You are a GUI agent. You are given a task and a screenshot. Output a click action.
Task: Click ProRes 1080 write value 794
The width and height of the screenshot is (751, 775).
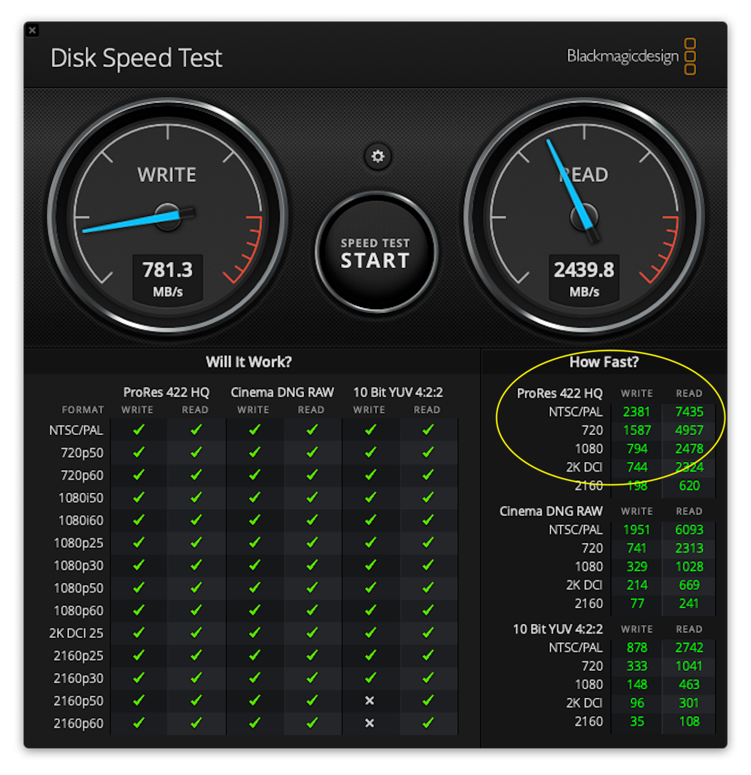tap(637, 448)
